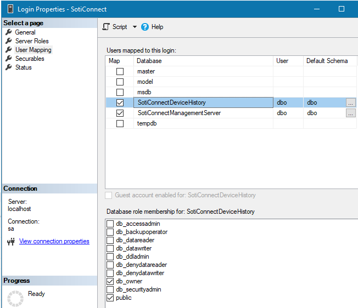Check the master database map checkbox
This screenshot has height=308, width=358.
tap(120, 71)
